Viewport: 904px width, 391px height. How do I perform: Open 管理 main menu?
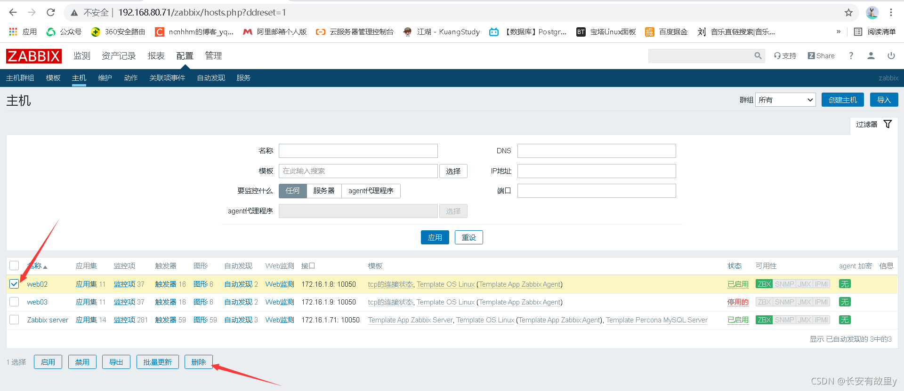tap(213, 56)
